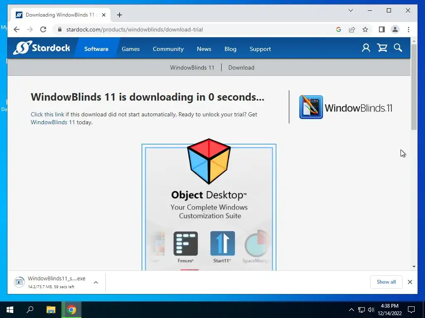The width and height of the screenshot is (425, 318).
Task: Follow the WindowBlinds 11 purchase link
Action: pyautogui.click(x=53, y=122)
